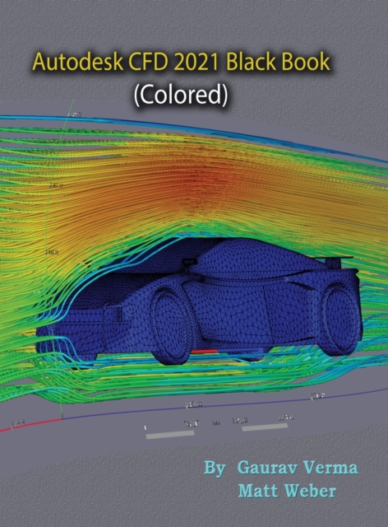Viewport: 388px width, 527px height.
Task: Select the front wheel of the meshed car
Action: click(172, 327)
